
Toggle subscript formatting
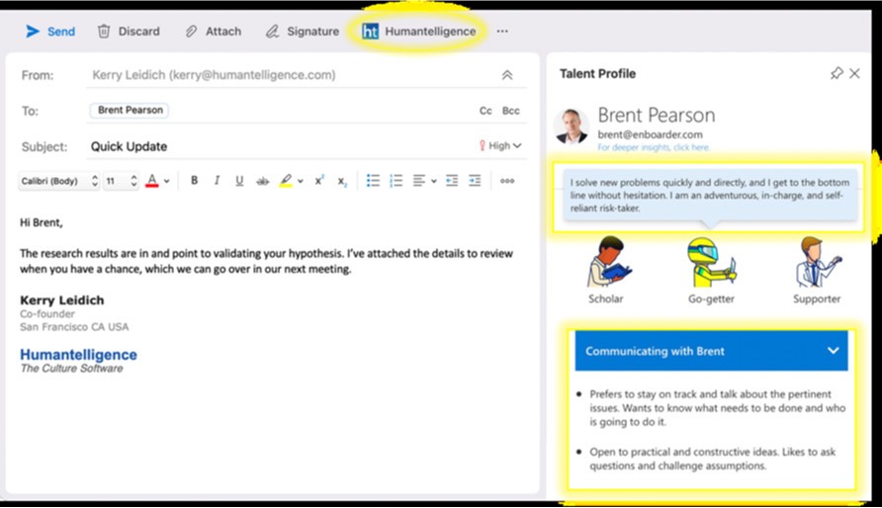coord(342,182)
